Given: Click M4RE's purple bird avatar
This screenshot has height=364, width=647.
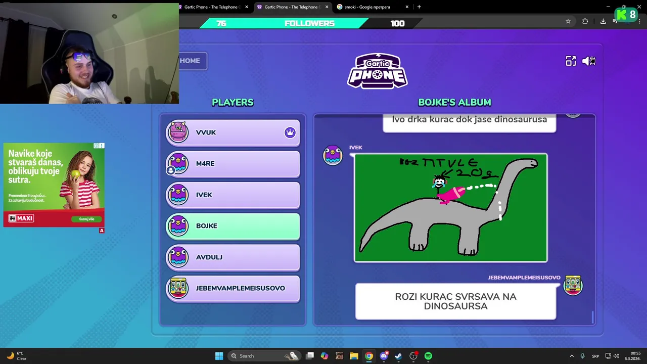Looking at the screenshot, I should (178, 164).
